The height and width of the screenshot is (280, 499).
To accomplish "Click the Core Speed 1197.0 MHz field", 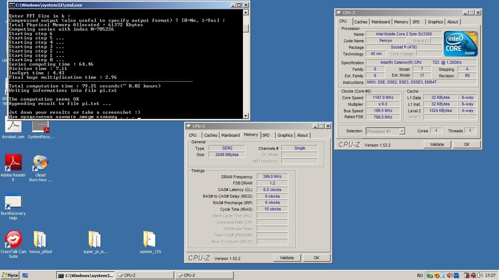I will (383, 98).
